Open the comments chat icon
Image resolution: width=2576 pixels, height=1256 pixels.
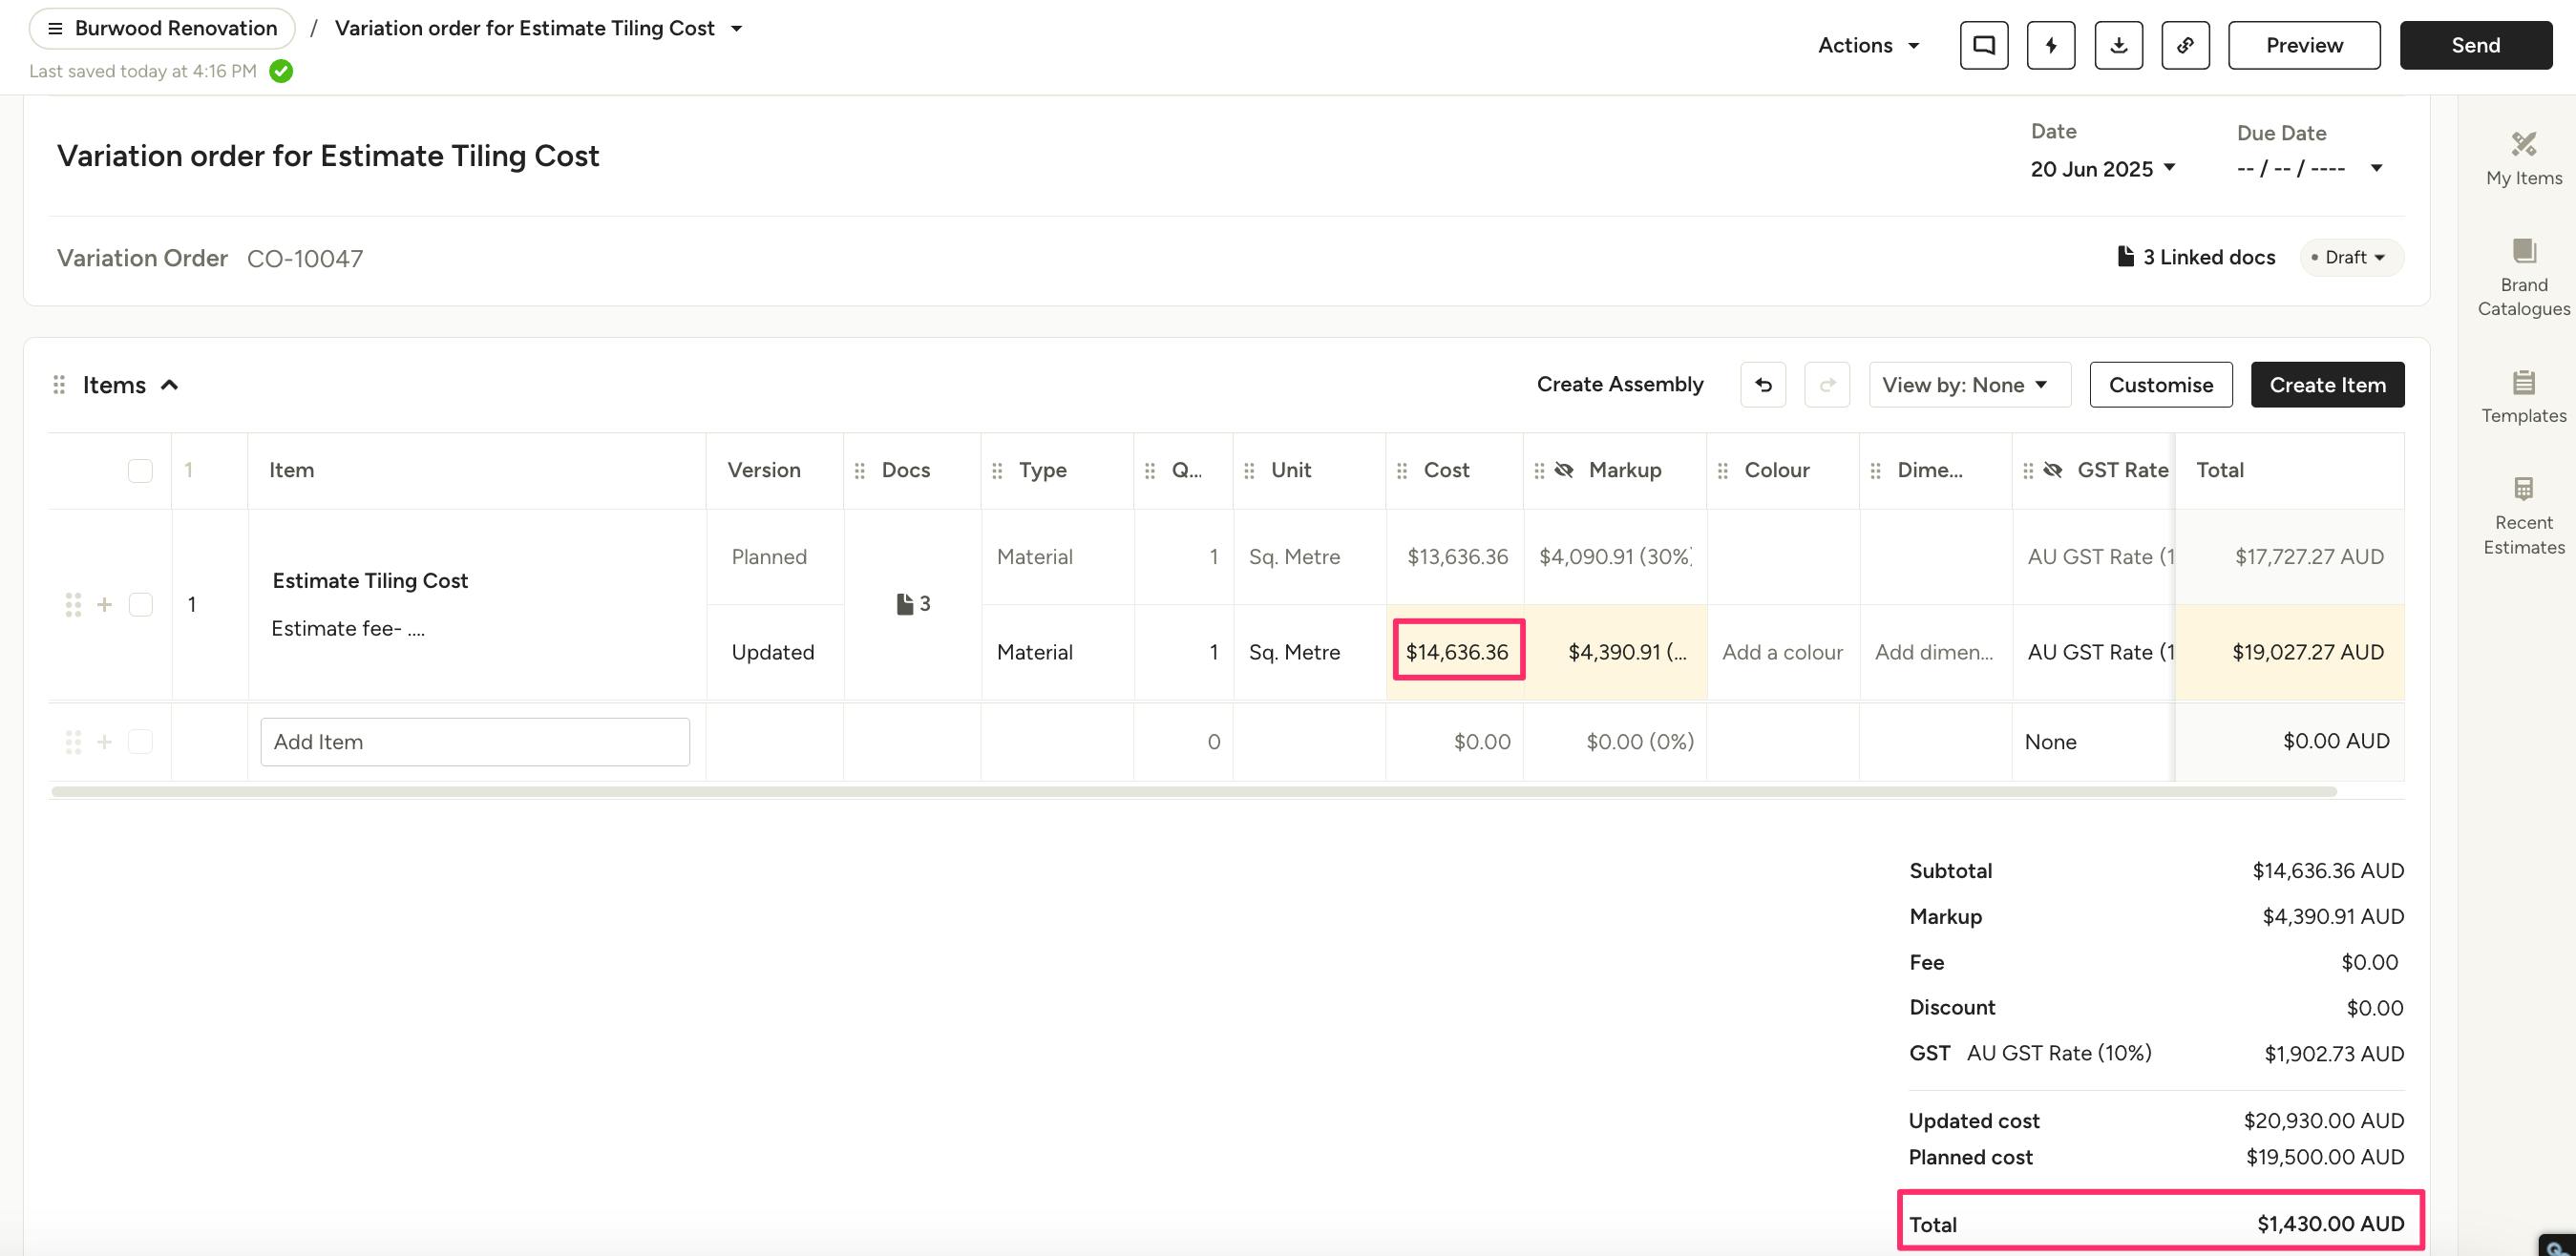(1984, 45)
